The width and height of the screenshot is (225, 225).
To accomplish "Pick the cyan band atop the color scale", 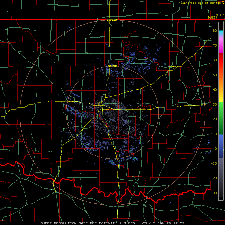I will click(221, 33).
